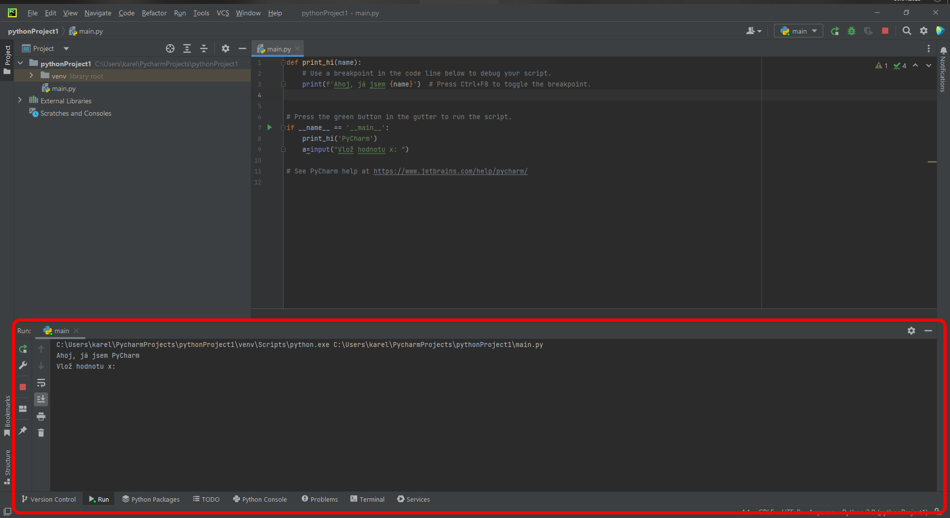Collapse all in Project tree
This screenshot has height=518, width=950.
point(204,48)
